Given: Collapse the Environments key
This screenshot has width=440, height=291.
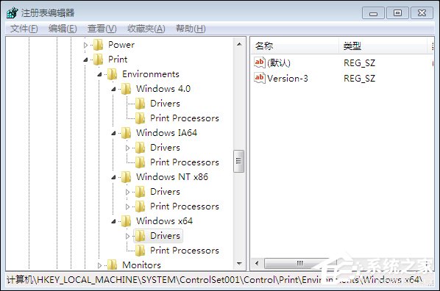Looking at the screenshot, I should (99, 74).
